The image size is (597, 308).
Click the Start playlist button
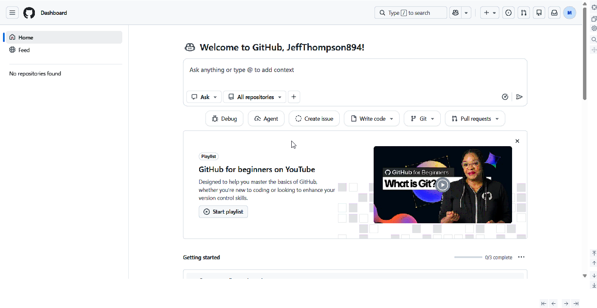223,212
